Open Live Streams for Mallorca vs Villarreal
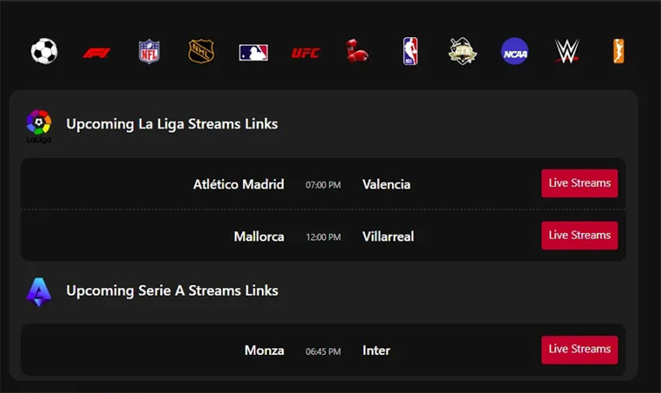The image size is (661, 393). pyautogui.click(x=579, y=235)
